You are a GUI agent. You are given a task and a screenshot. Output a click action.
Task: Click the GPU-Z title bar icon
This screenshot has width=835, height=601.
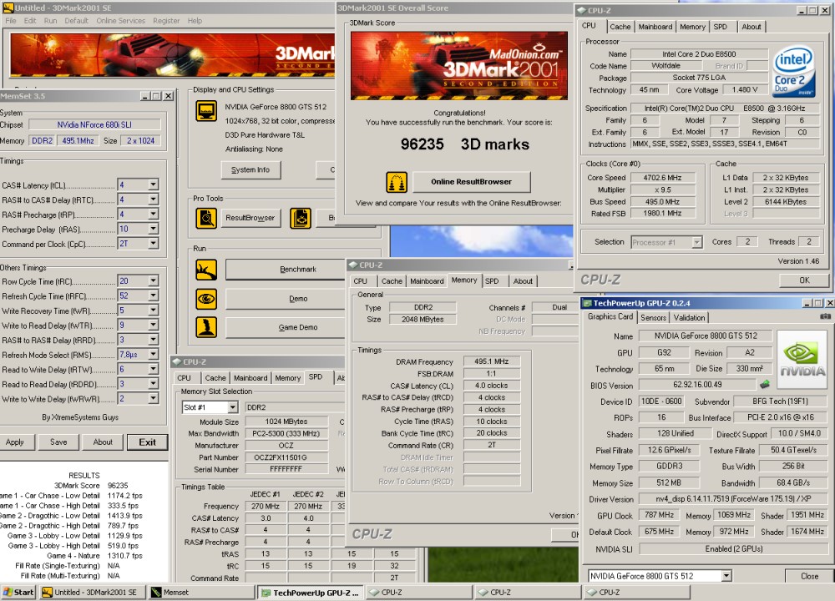pyautogui.click(x=587, y=303)
